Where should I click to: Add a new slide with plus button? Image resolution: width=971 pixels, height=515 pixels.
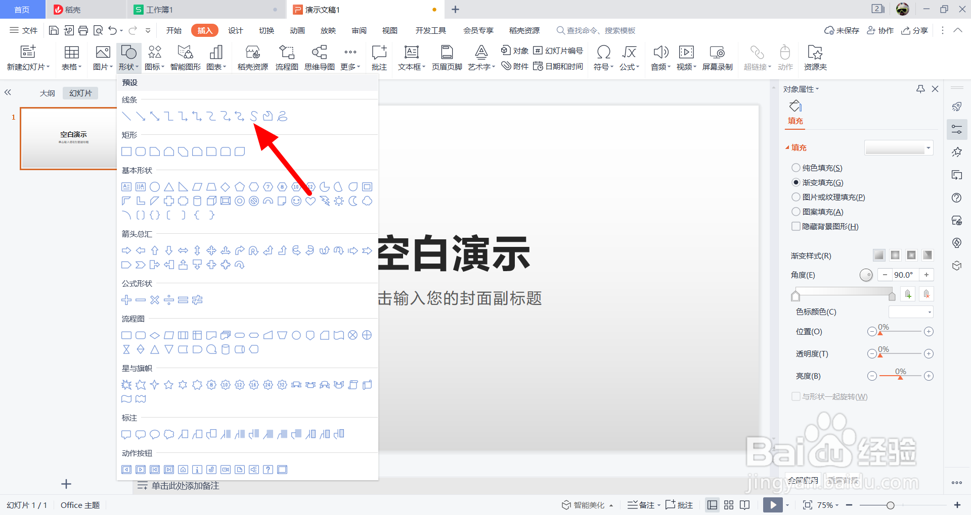[x=66, y=484]
